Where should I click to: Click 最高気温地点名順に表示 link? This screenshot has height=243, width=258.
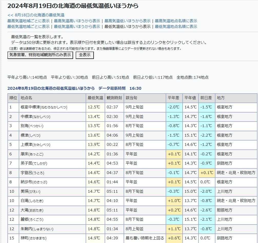(x=176, y=21)
